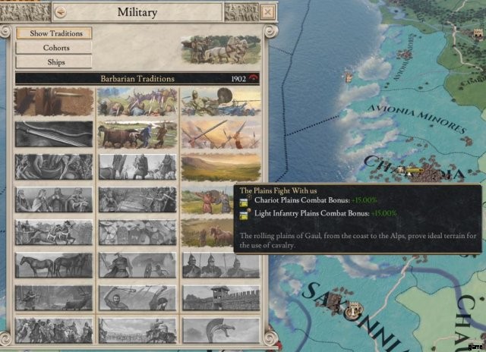Select the wooden fort palisade tradition

[221, 298]
